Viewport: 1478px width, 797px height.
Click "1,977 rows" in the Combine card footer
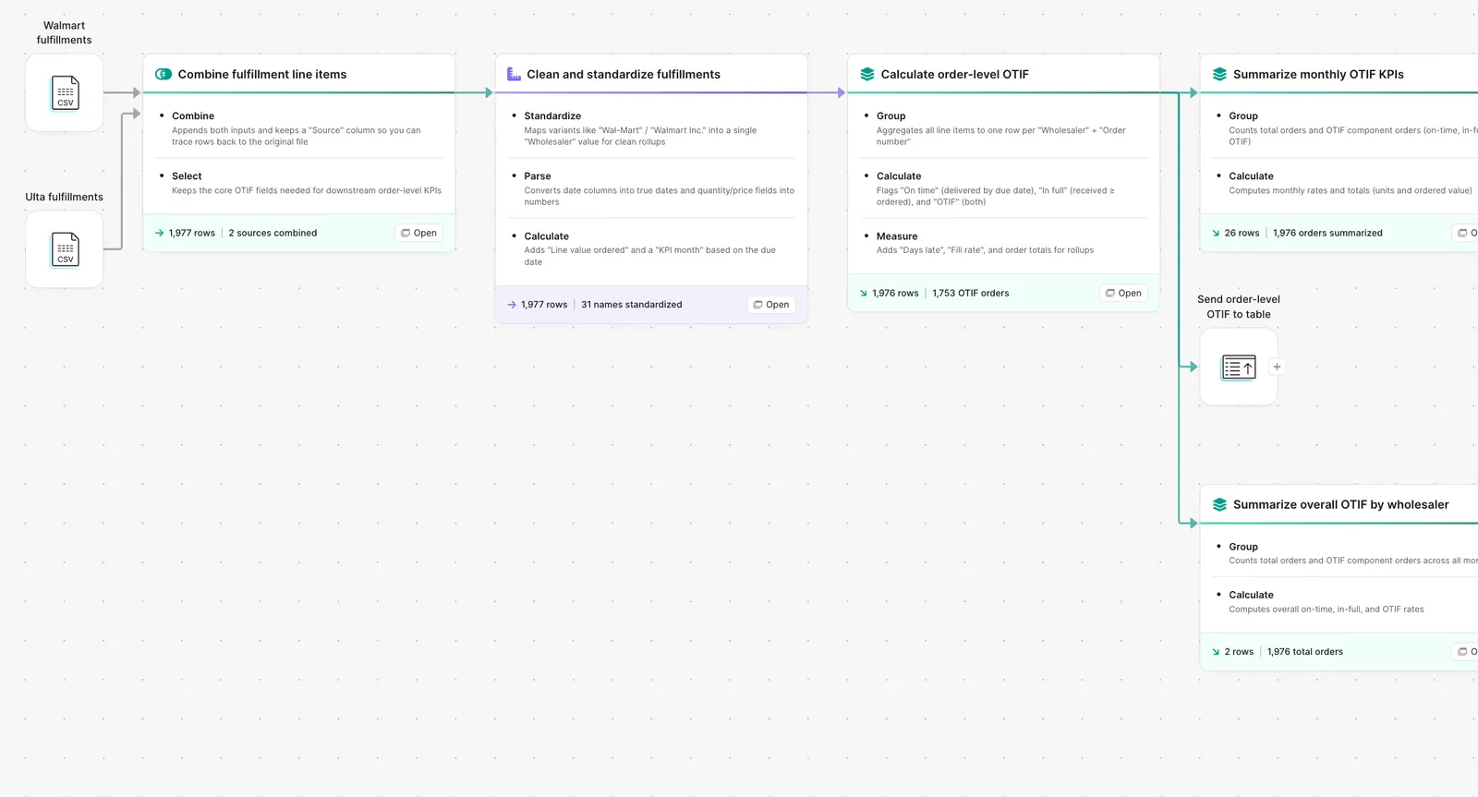pyautogui.click(x=192, y=233)
